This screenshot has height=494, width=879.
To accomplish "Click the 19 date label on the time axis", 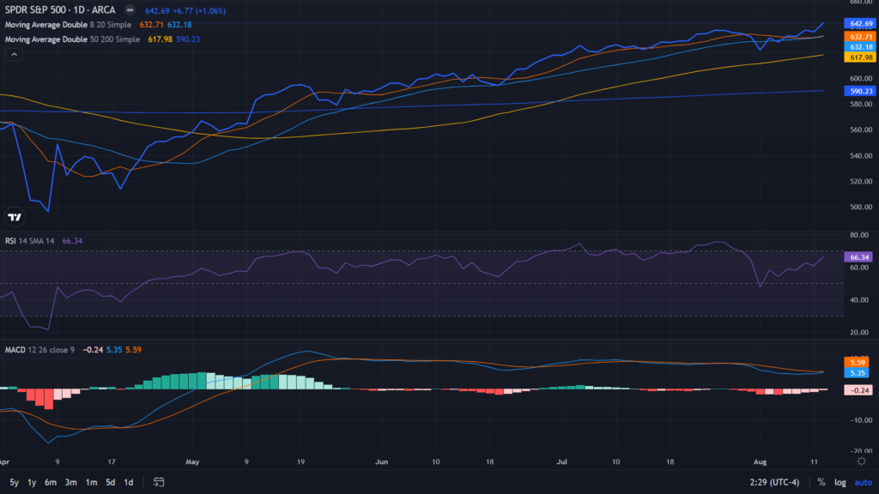I will (x=300, y=462).
